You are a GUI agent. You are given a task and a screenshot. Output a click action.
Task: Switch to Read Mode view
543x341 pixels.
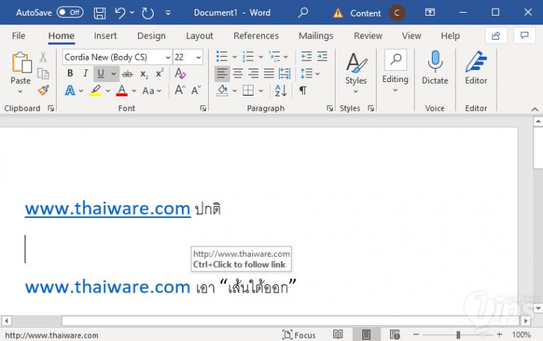click(x=338, y=334)
